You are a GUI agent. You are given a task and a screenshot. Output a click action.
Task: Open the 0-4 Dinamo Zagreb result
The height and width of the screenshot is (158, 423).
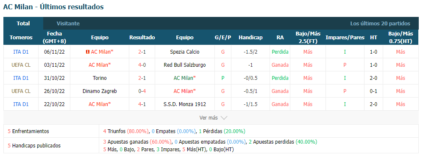[142, 91]
